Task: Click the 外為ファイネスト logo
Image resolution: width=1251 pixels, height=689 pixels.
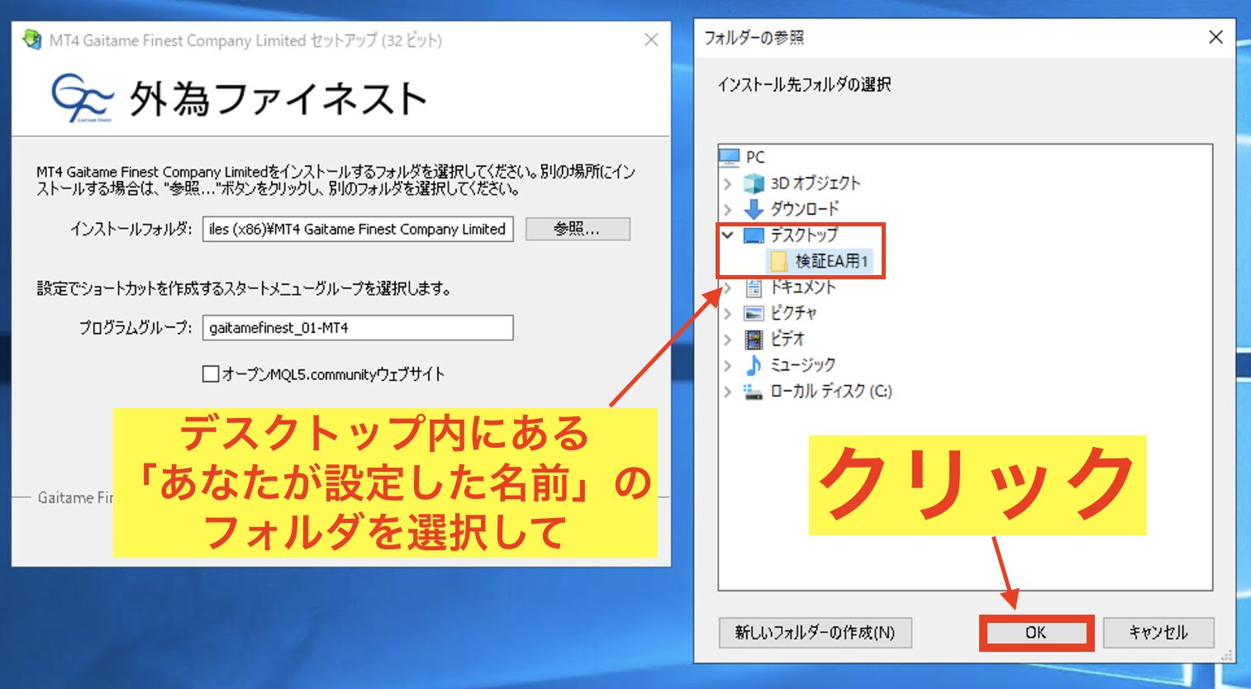Action: (x=240, y=97)
